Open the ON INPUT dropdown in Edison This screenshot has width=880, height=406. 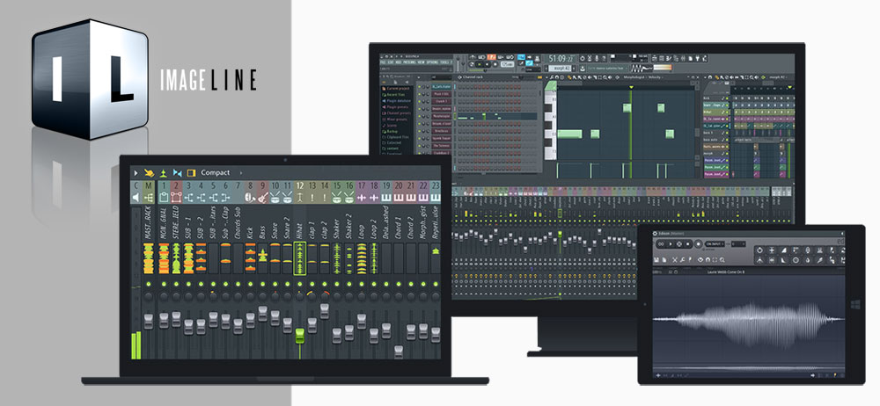click(715, 244)
